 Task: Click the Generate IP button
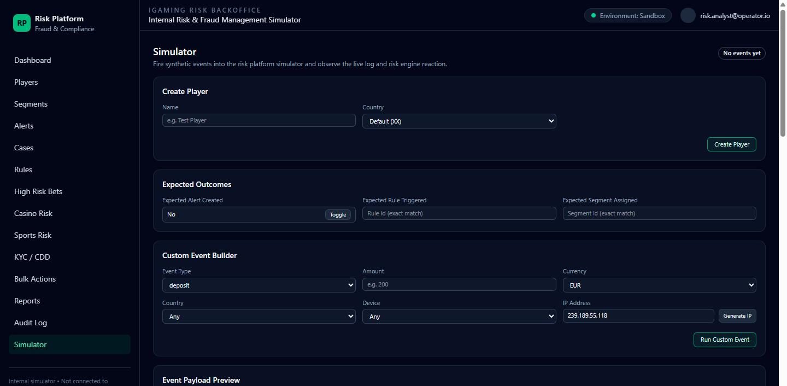(737, 316)
